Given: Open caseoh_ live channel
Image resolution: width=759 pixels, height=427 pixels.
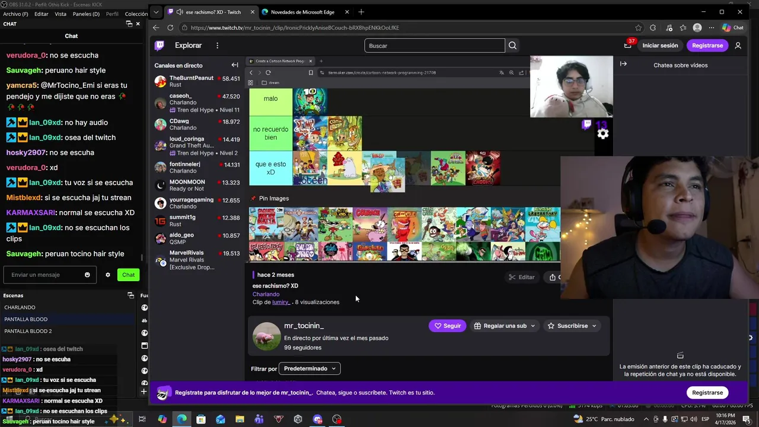Looking at the screenshot, I should (197, 103).
